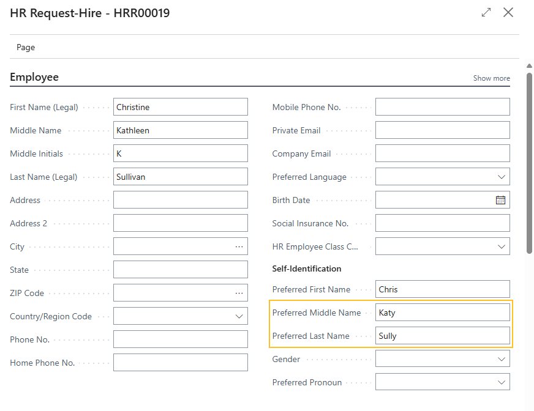Open the Birth Date calendar picker

(501, 199)
